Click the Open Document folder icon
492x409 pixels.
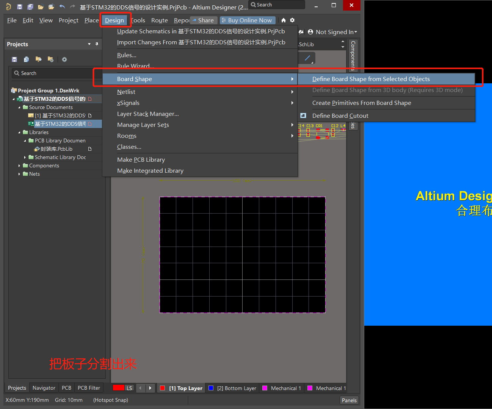coord(41,6)
